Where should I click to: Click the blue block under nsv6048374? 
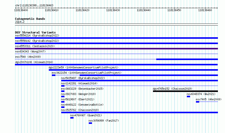point(188,97)
